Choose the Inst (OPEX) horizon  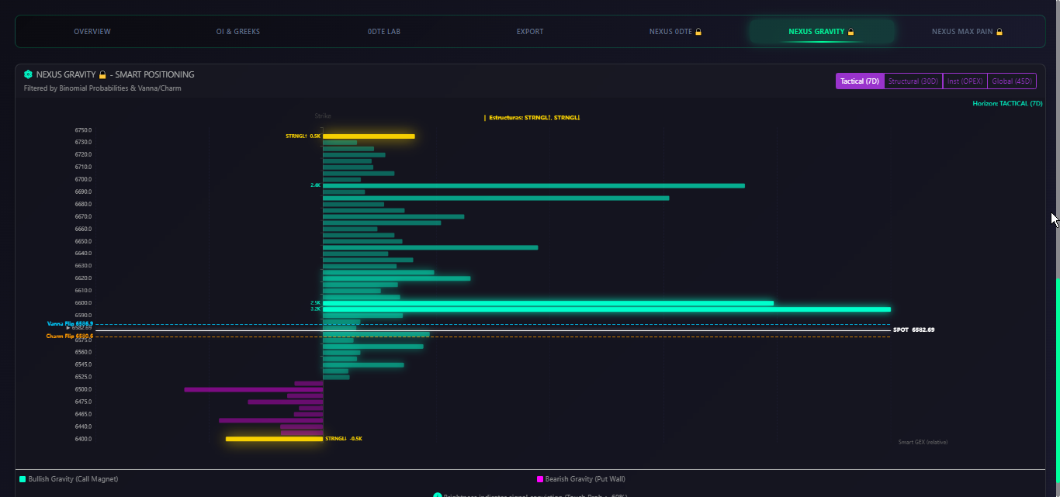[965, 81]
